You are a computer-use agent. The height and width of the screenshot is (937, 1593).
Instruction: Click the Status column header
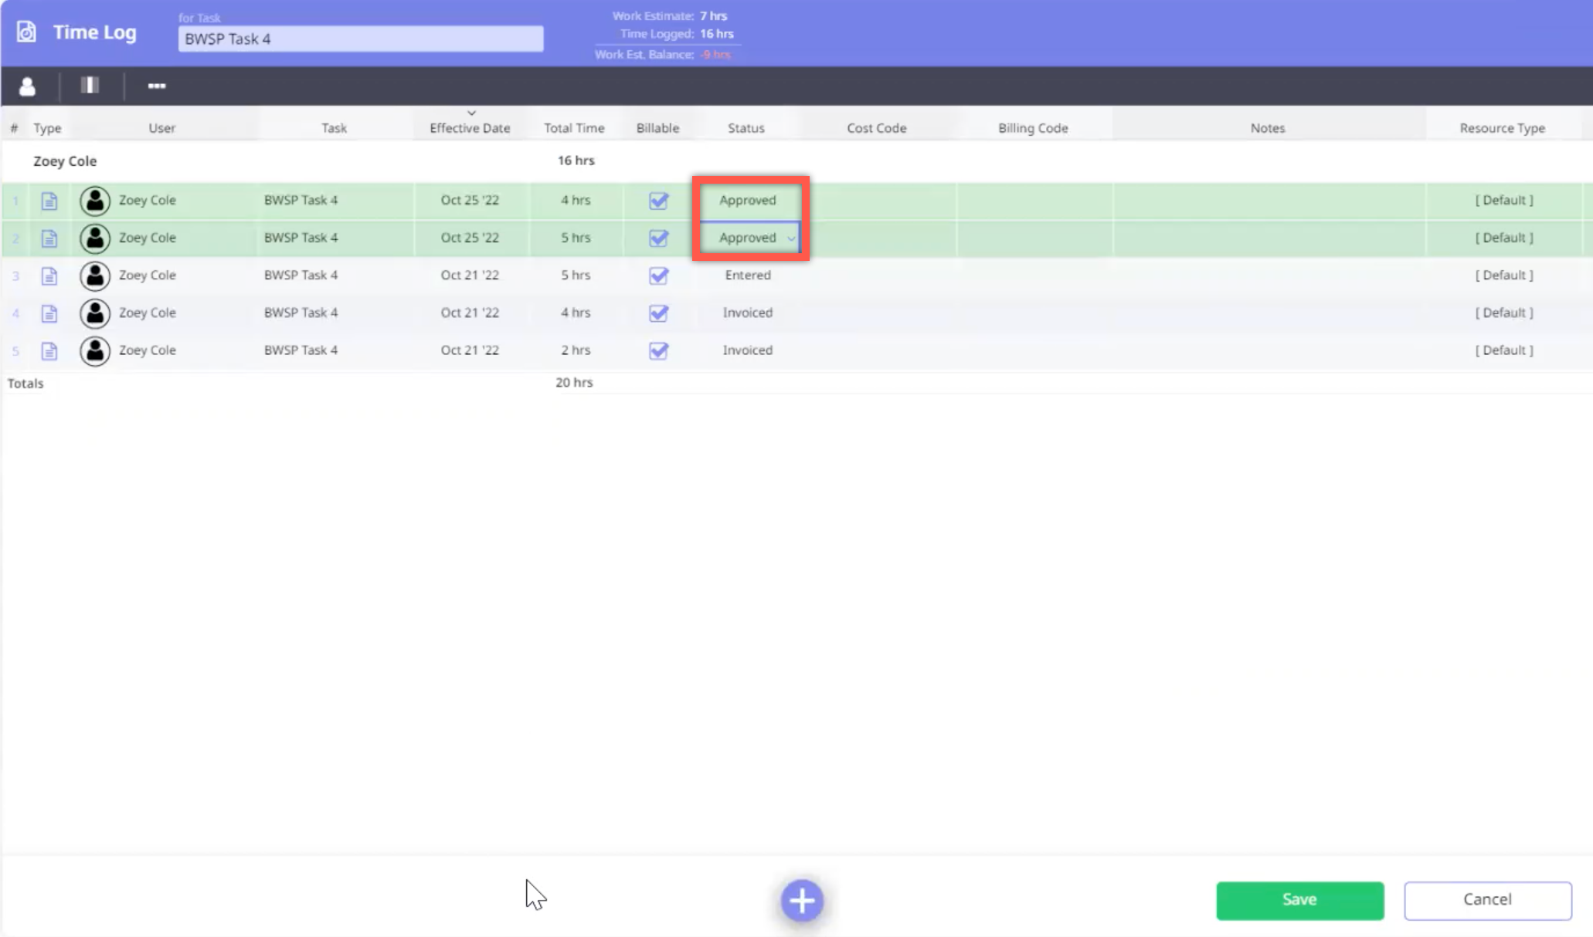click(x=746, y=128)
